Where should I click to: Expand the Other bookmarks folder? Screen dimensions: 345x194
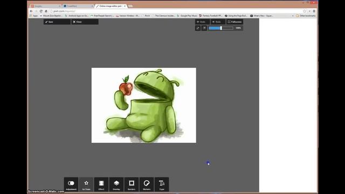point(306,16)
